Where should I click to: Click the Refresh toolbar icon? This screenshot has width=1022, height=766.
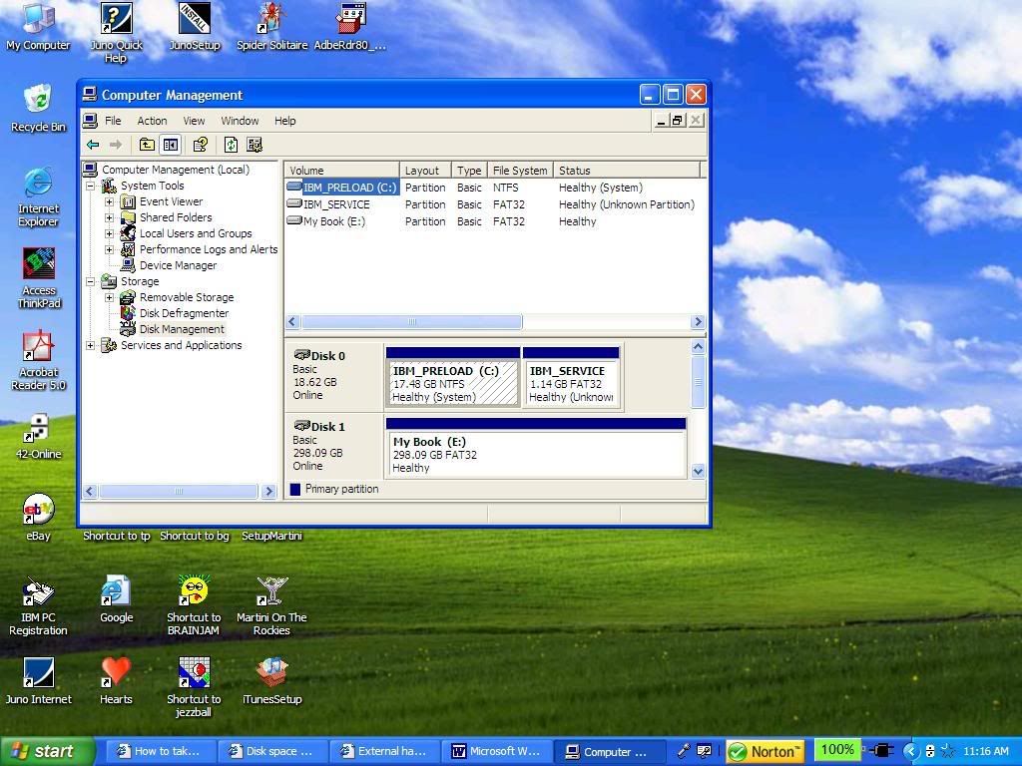click(231, 145)
